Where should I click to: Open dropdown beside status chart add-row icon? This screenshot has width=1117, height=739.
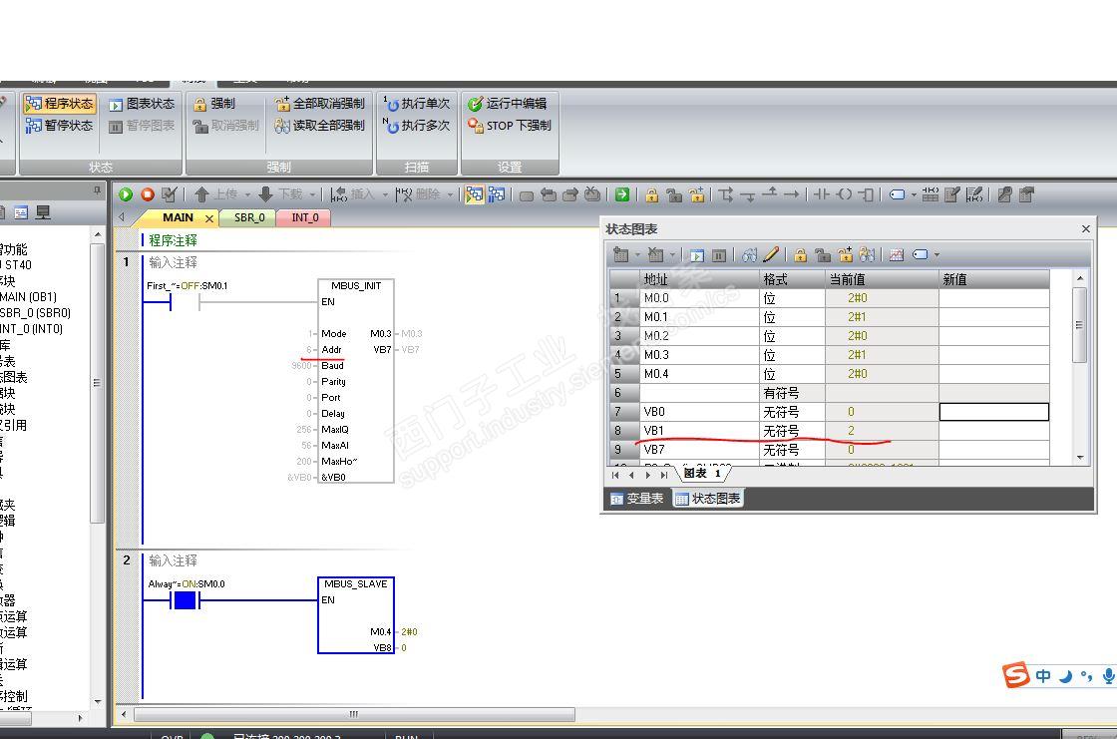[637, 254]
